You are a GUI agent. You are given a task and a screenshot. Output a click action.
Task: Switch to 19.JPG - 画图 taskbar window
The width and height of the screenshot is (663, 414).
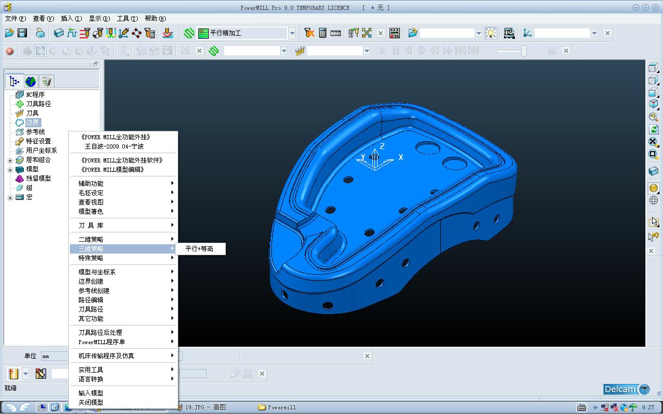[x=206, y=407]
